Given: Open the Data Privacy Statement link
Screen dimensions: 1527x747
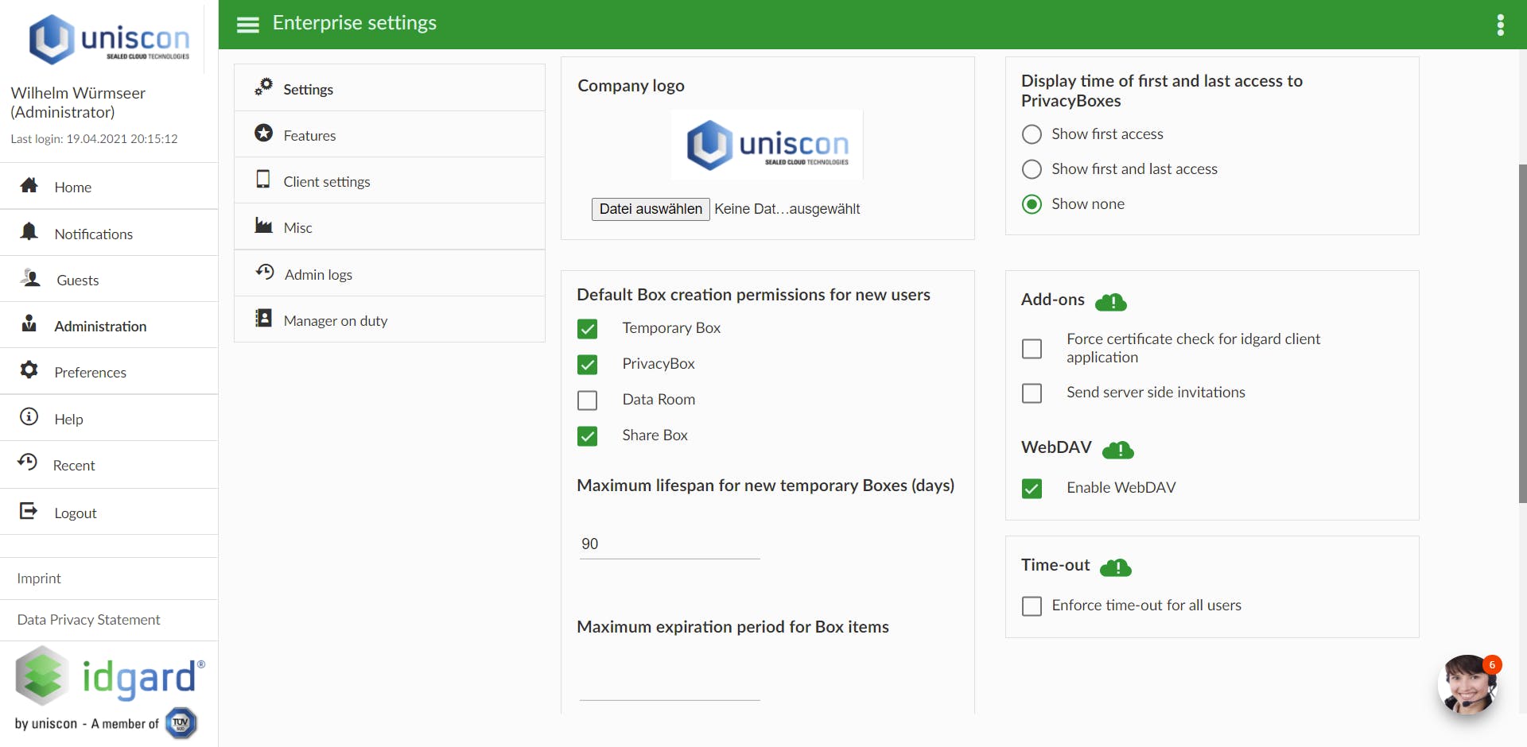Looking at the screenshot, I should [89, 620].
